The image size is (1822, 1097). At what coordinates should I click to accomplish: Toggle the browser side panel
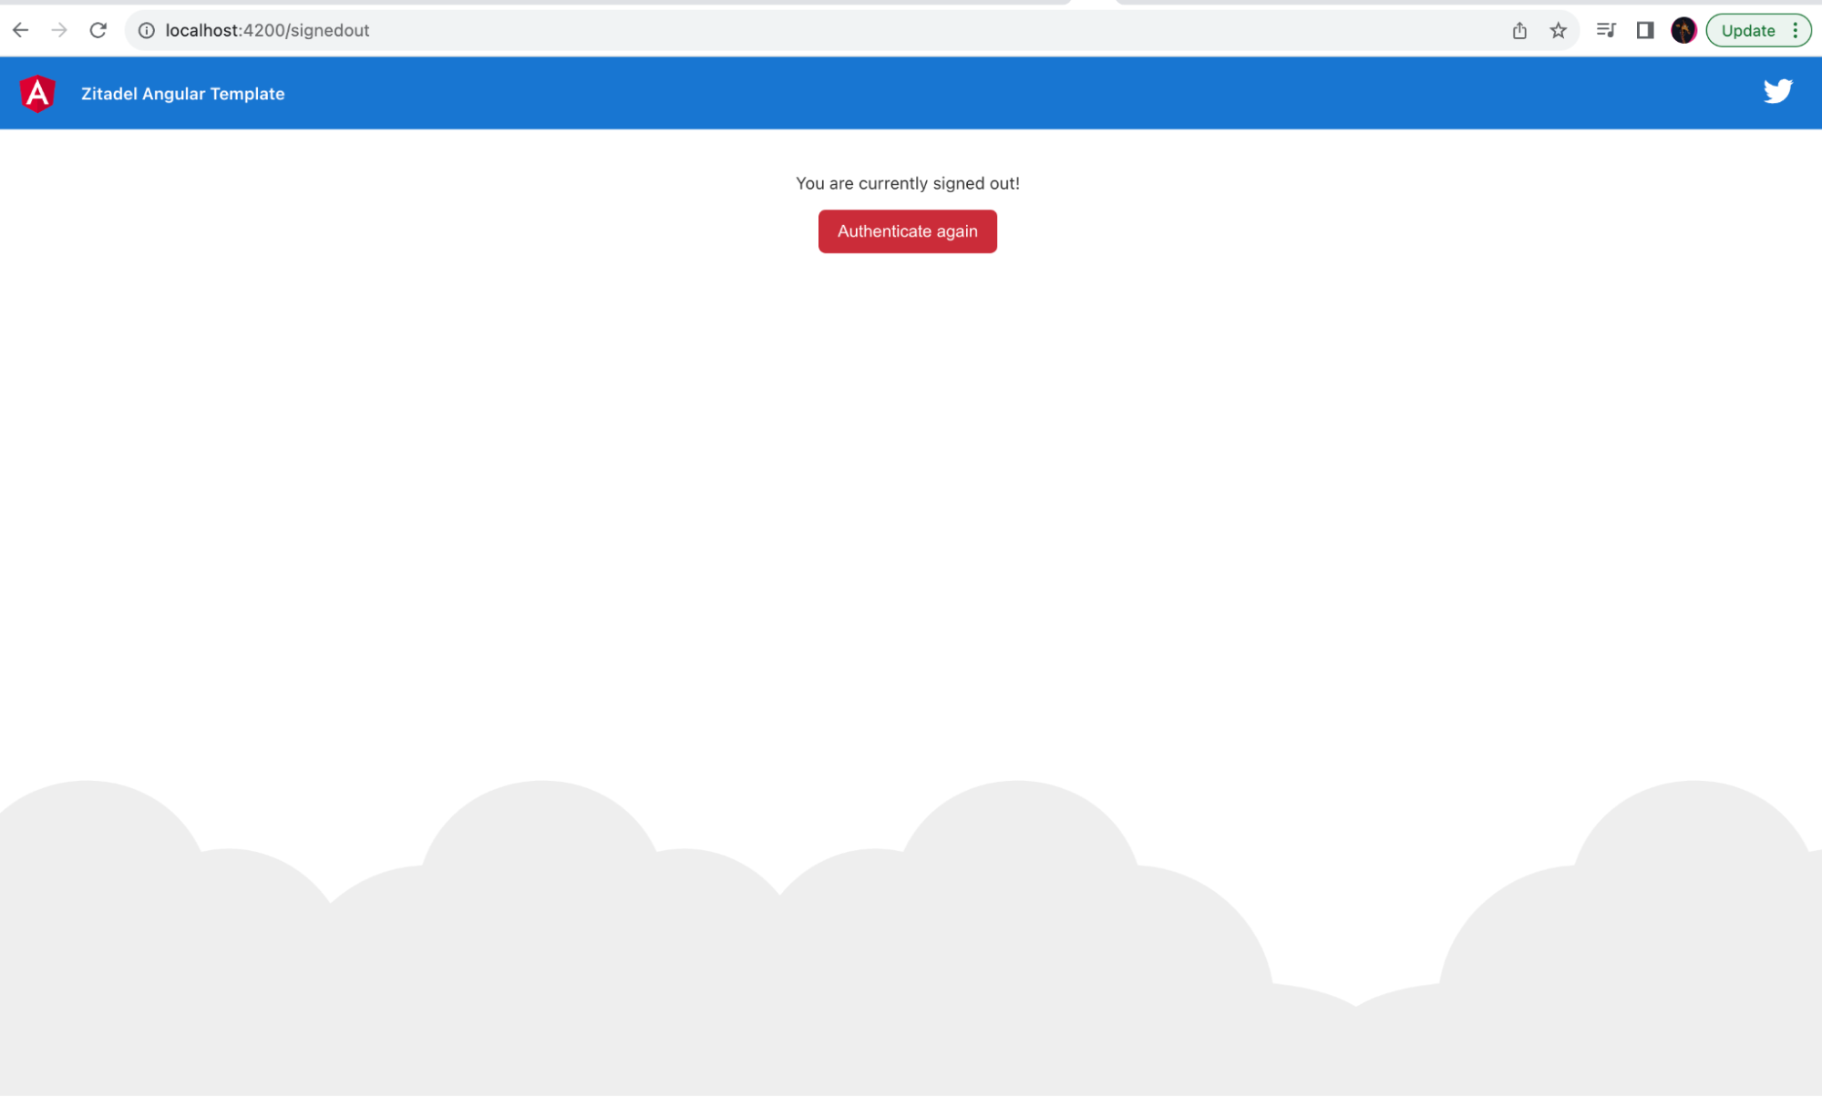pos(1645,30)
